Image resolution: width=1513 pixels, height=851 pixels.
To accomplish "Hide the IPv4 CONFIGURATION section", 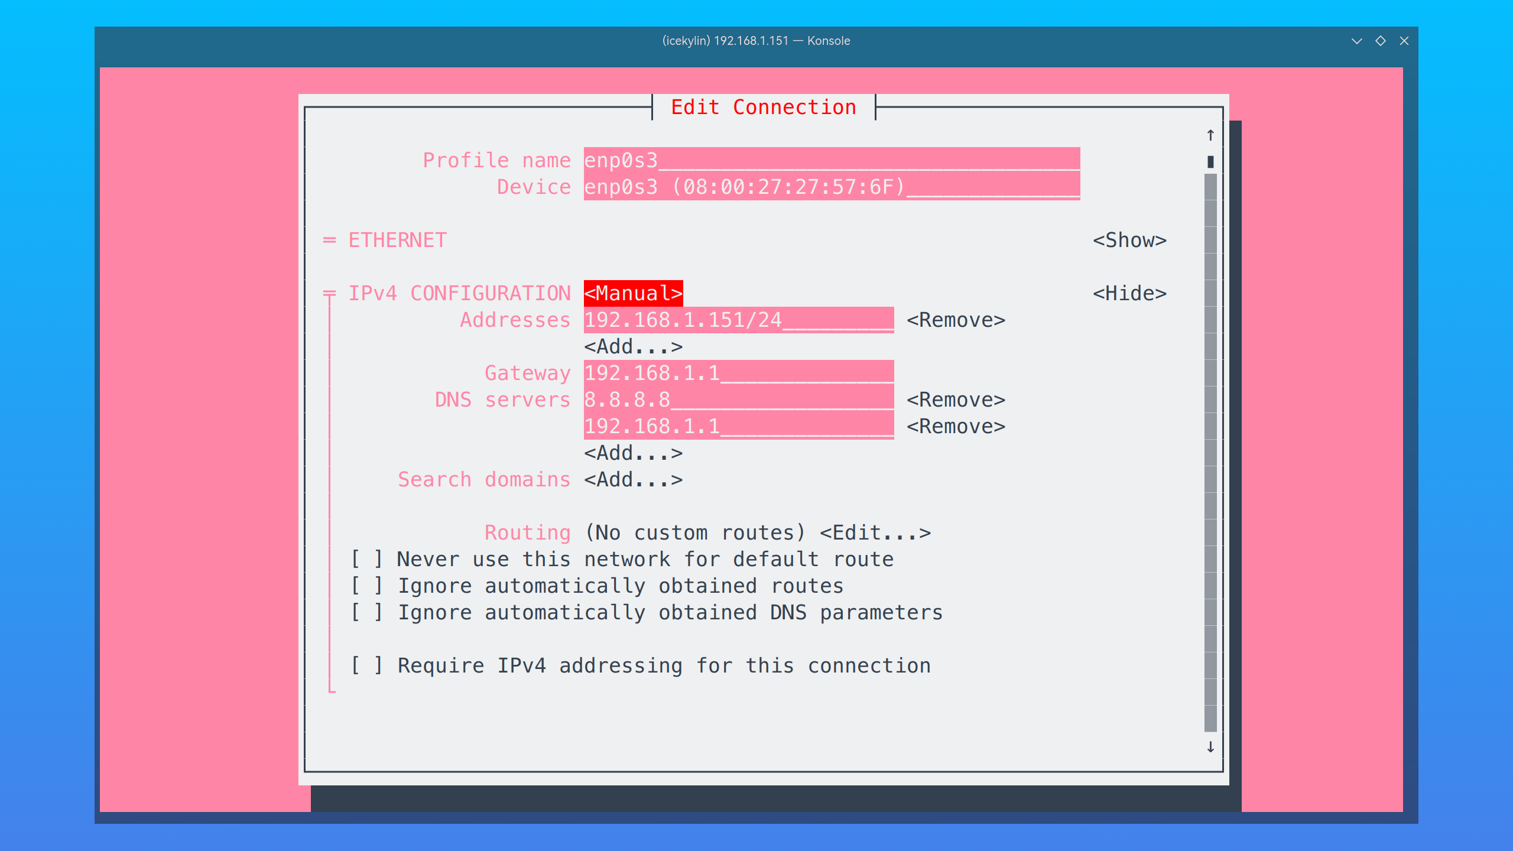I will pyautogui.click(x=1129, y=293).
